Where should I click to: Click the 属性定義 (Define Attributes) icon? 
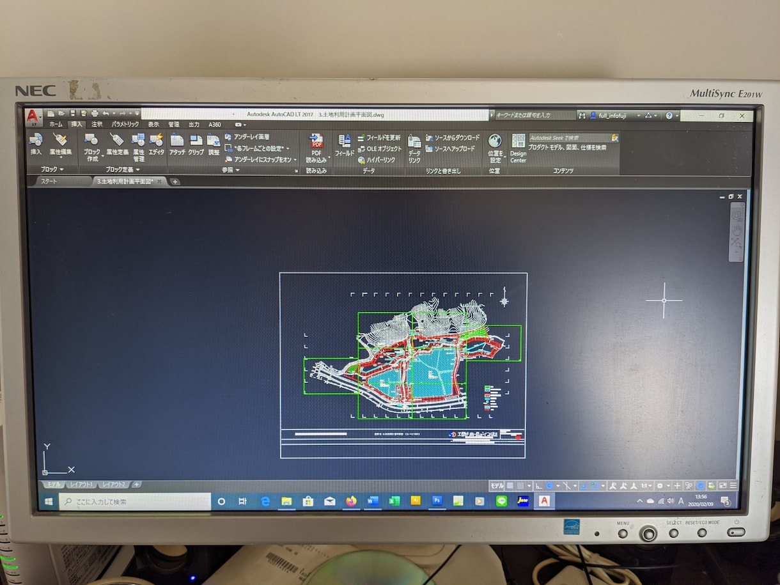(117, 143)
